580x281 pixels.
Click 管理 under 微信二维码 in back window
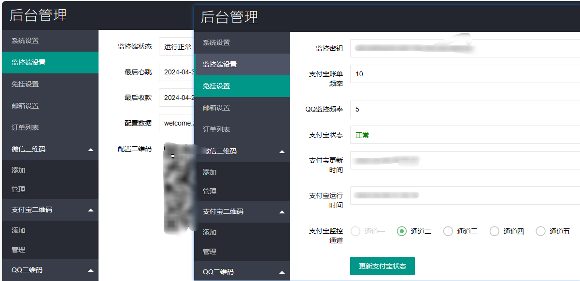tap(49, 189)
